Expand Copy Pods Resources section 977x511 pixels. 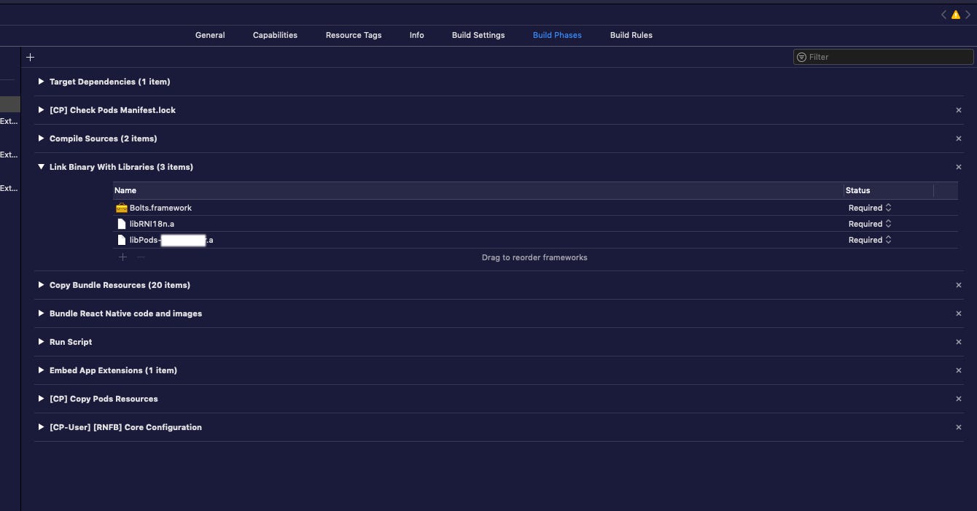pos(41,399)
